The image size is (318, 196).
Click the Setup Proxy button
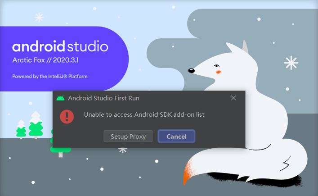click(128, 136)
